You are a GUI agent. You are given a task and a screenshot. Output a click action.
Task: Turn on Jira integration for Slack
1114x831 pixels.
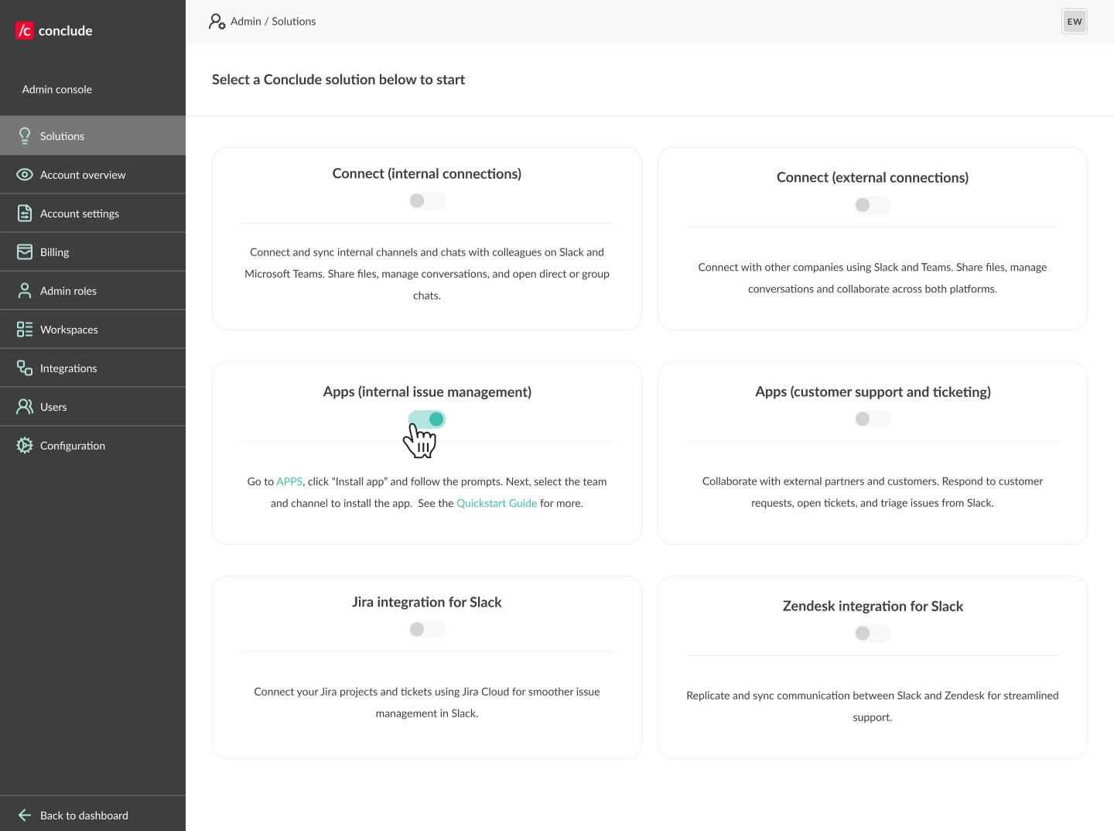(x=427, y=630)
